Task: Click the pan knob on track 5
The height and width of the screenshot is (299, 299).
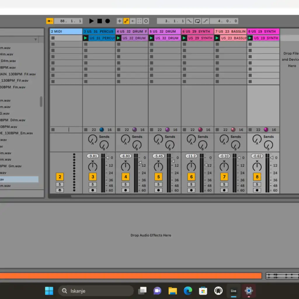Action: (159, 166)
